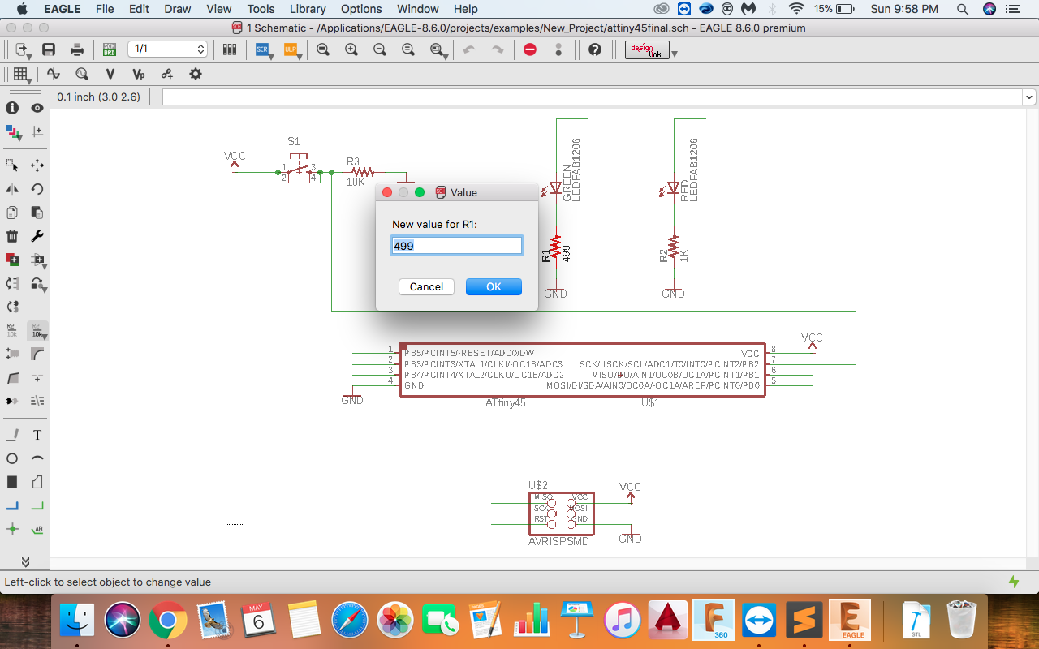This screenshot has height=649, width=1039.
Task: Open the File menu
Action: tap(105, 9)
